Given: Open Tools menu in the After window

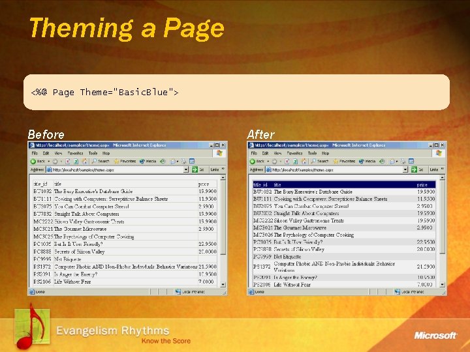Looking at the screenshot, I should pos(312,153).
